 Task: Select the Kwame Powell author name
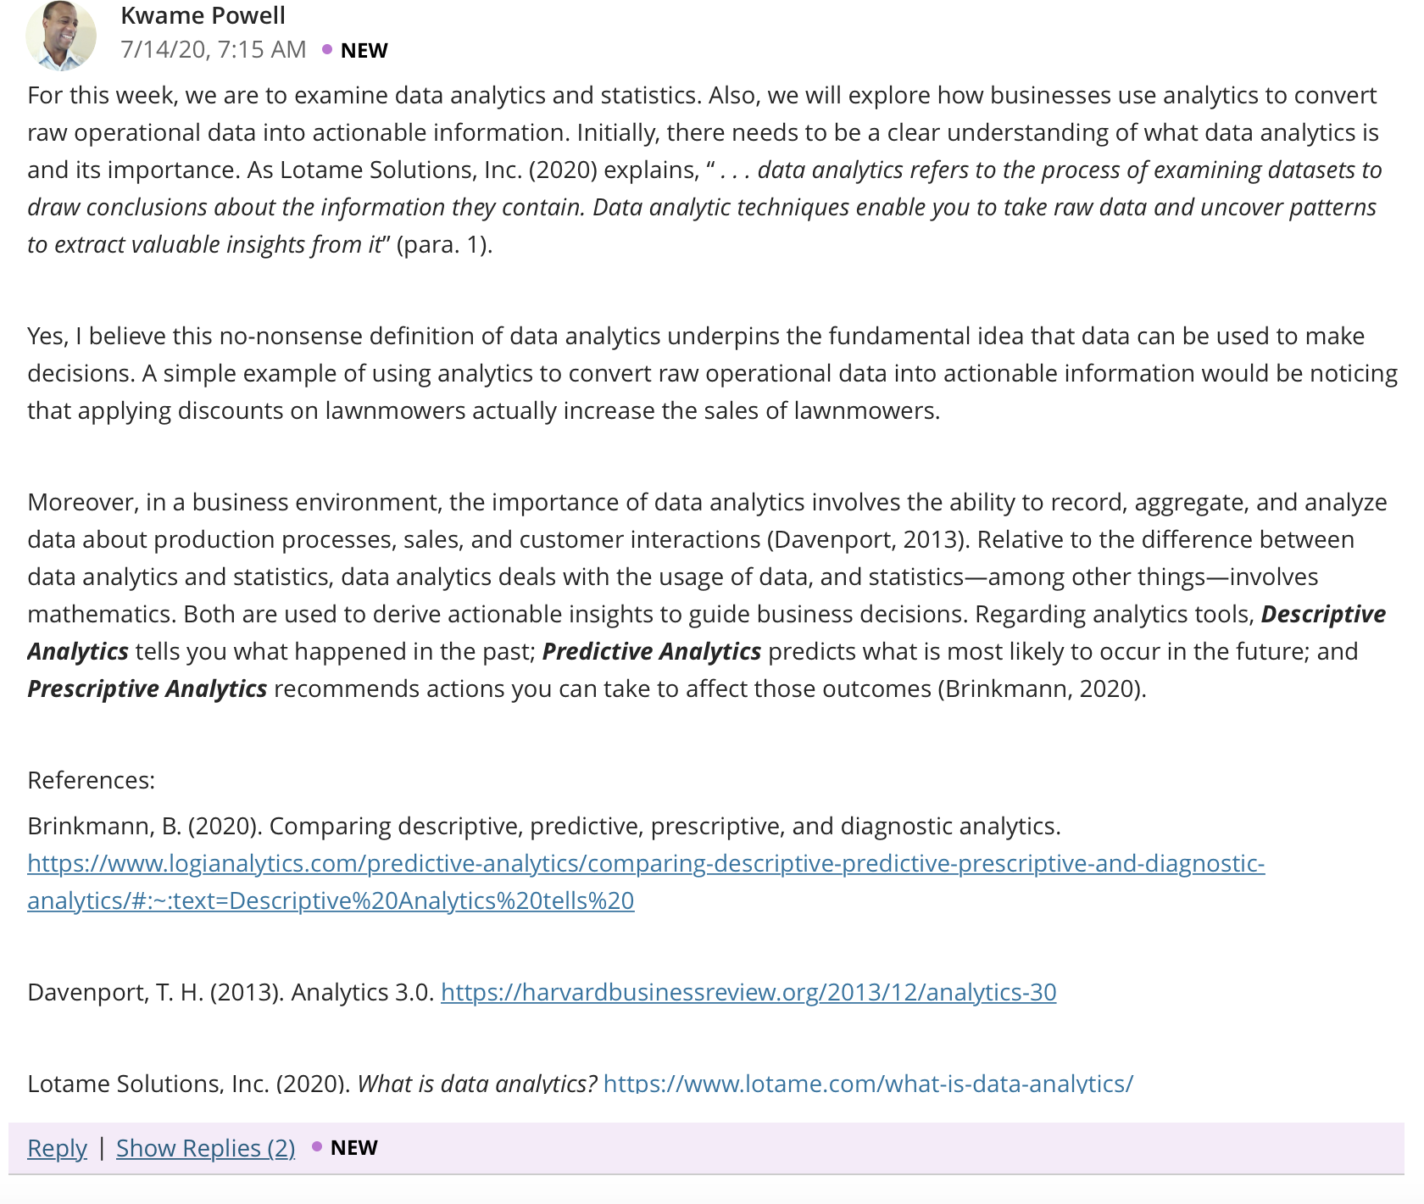(x=203, y=15)
